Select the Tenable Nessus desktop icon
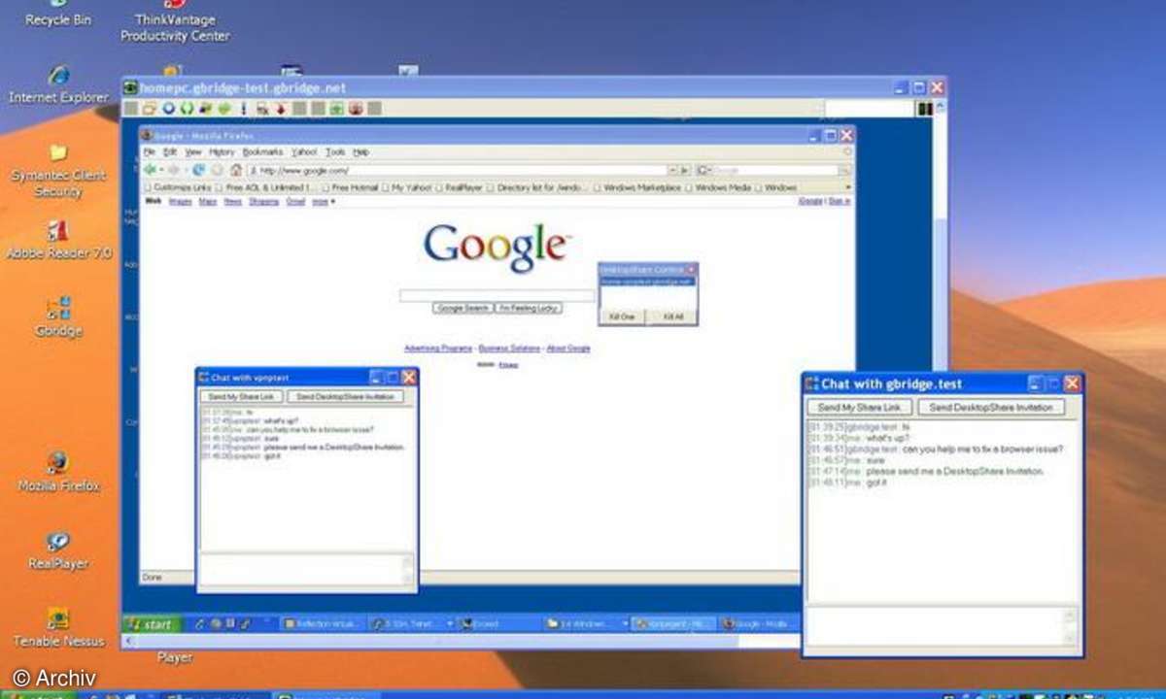 (x=58, y=627)
